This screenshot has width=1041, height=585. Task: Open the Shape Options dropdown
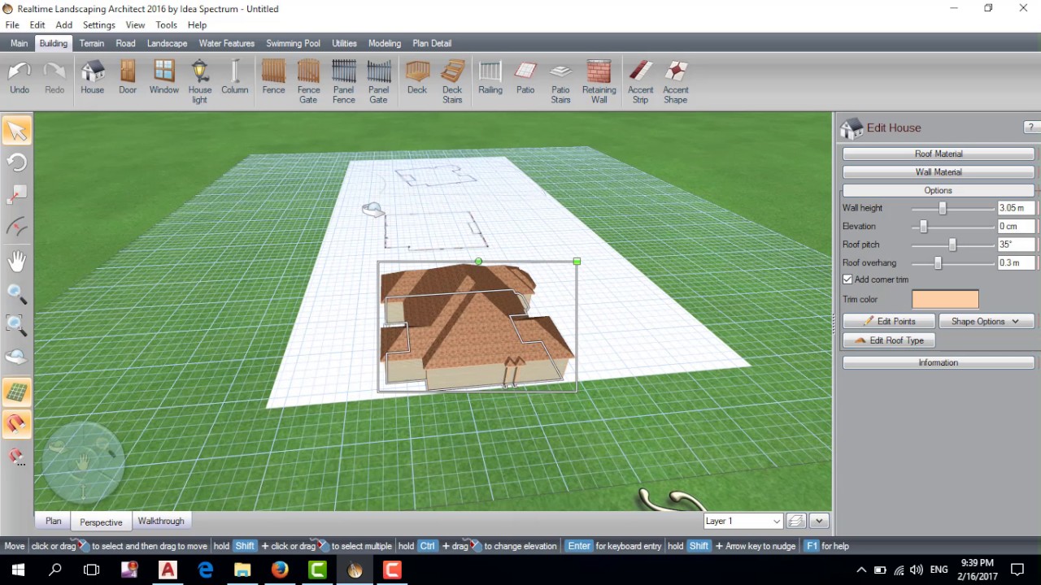pyautogui.click(x=986, y=322)
